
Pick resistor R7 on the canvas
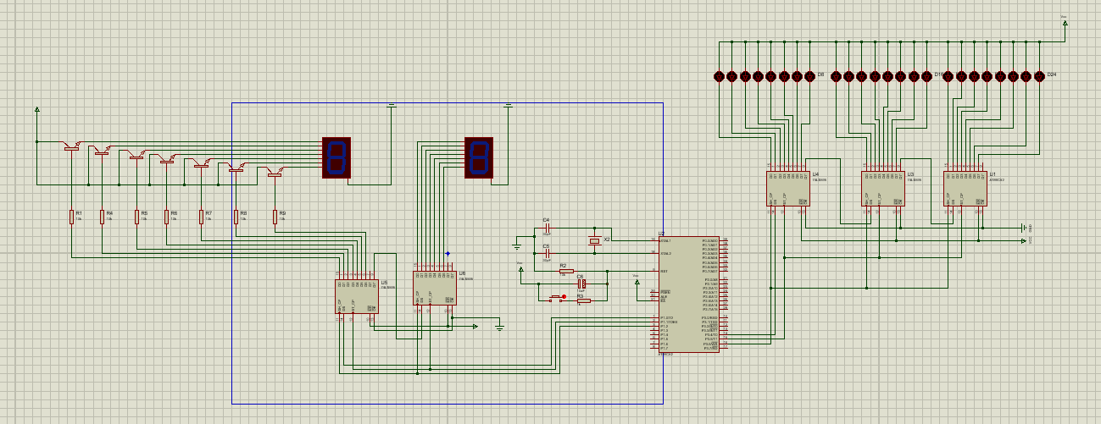202,218
